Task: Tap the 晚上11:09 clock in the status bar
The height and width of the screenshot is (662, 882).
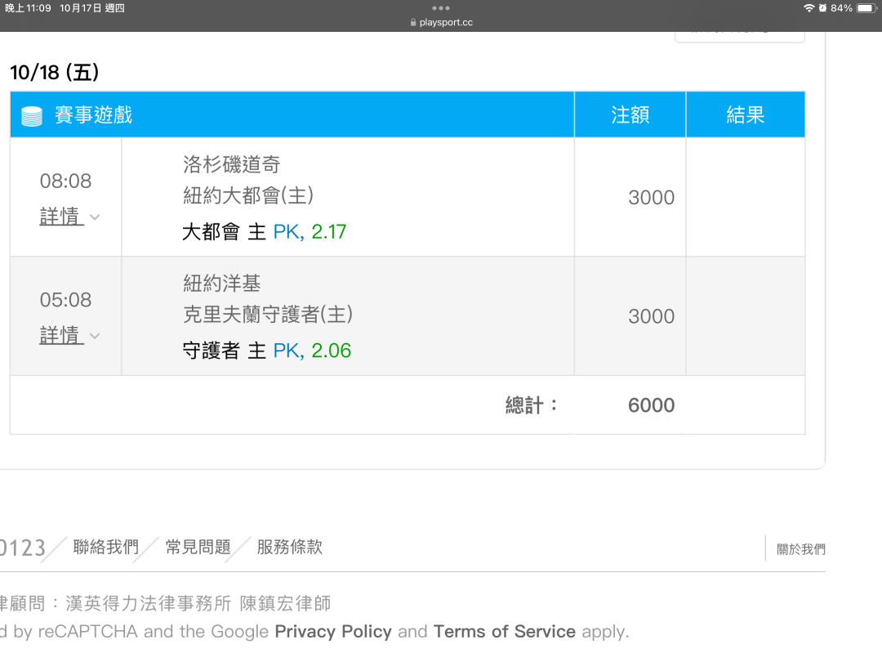Action: 28,8
